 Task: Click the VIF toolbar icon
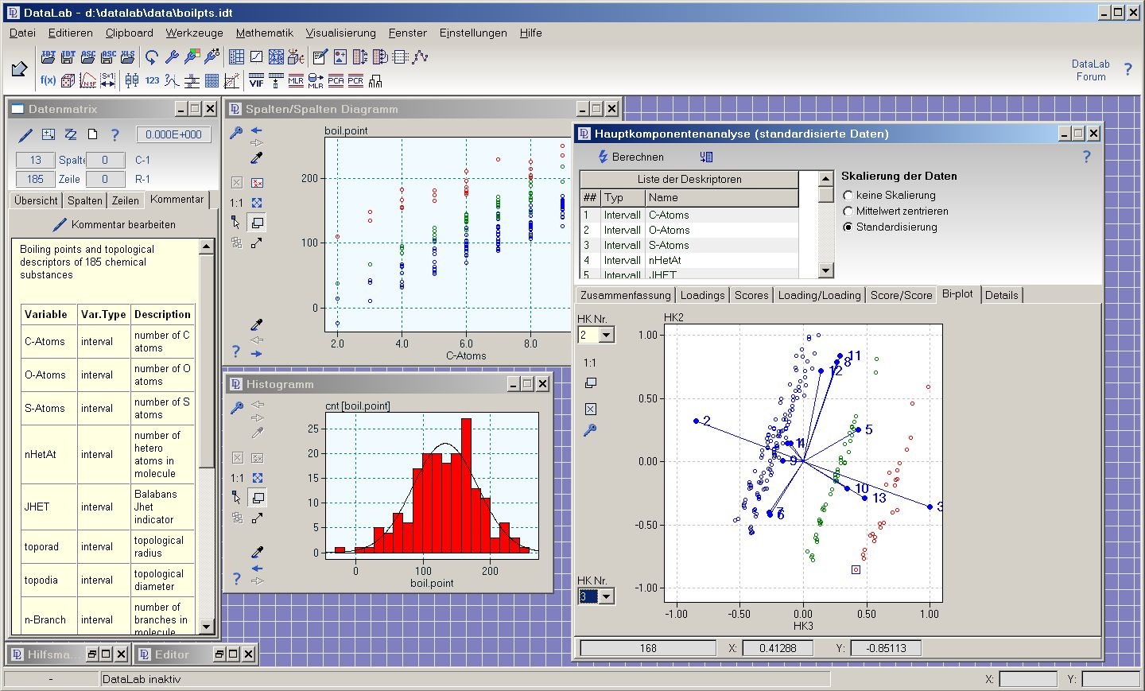coord(256,80)
